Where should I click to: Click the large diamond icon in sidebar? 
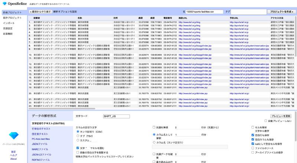(14, 135)
